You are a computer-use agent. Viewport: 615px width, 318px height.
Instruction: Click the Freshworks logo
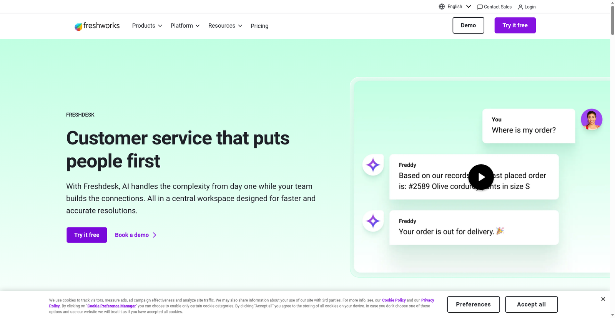point(97,26)
